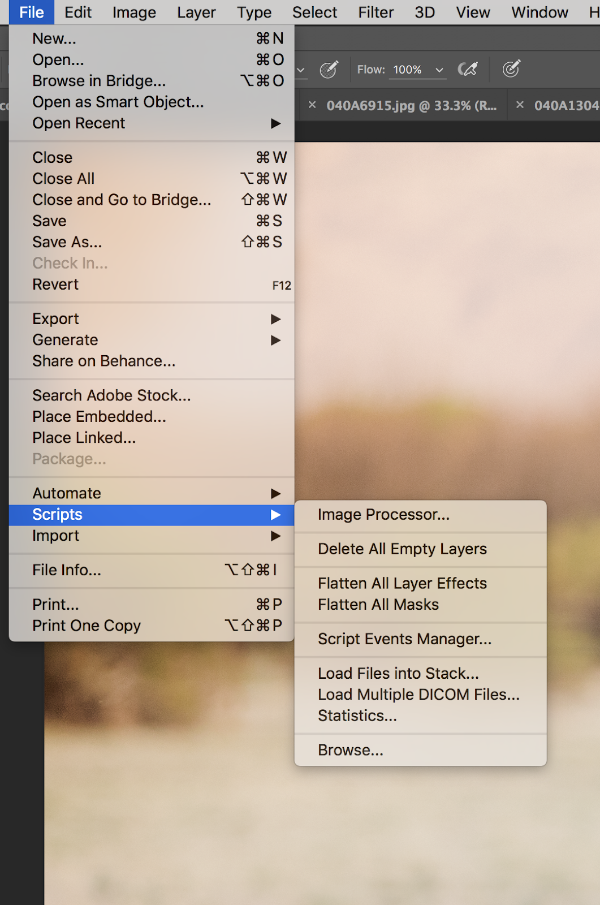600x905 pixels.
Task: Click Browse... in Scripts submenu
Action: (421, 750)
